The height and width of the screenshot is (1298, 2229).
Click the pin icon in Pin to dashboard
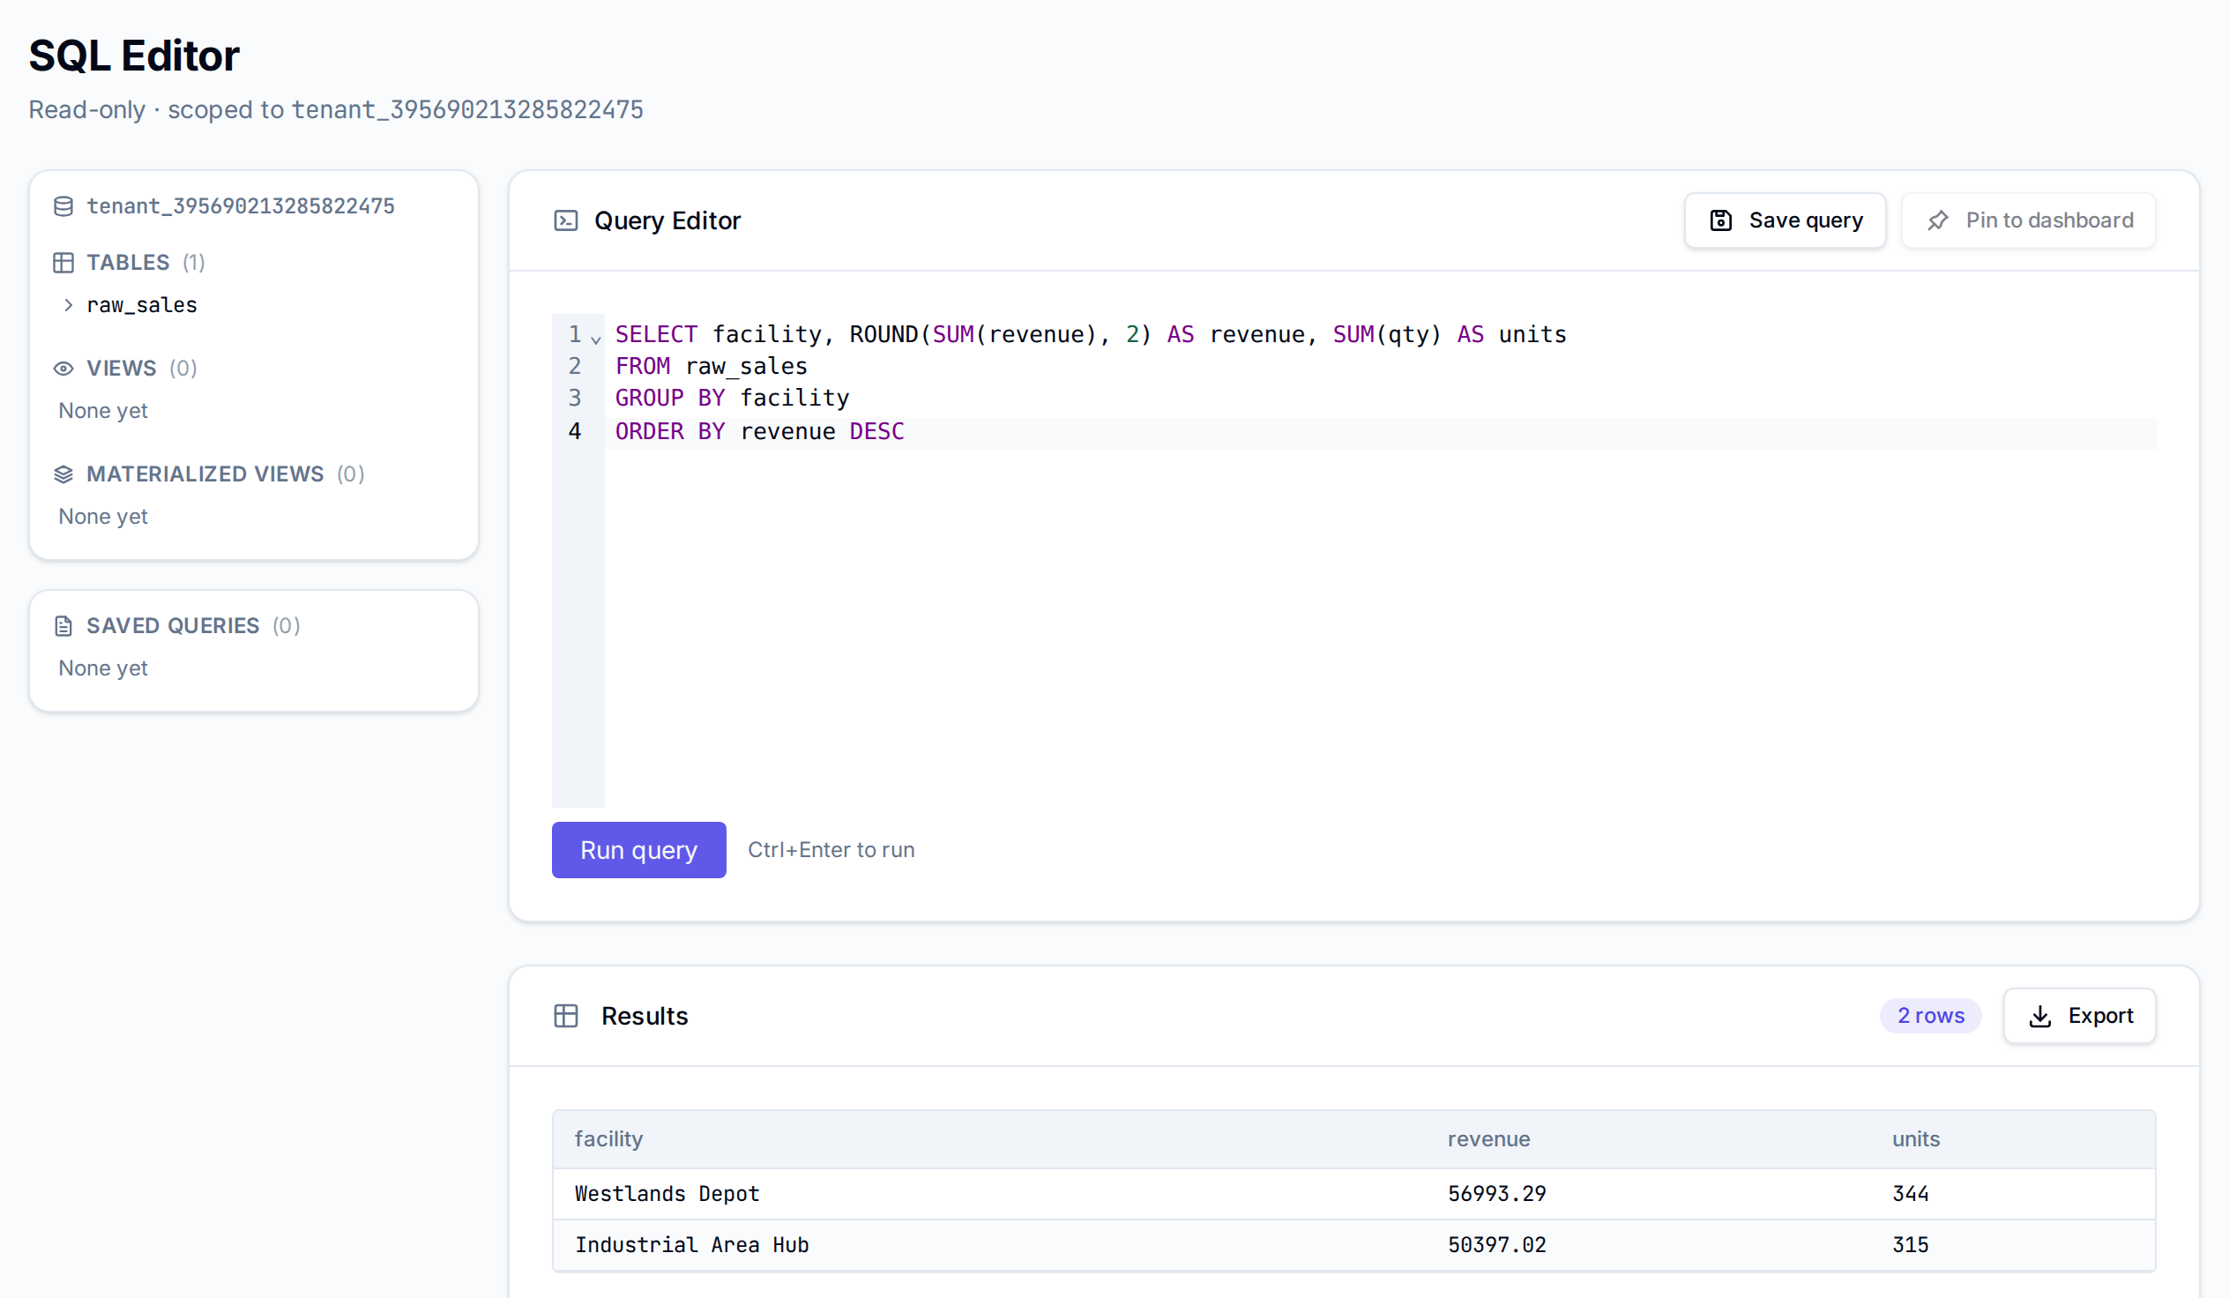click(1938, 220)
